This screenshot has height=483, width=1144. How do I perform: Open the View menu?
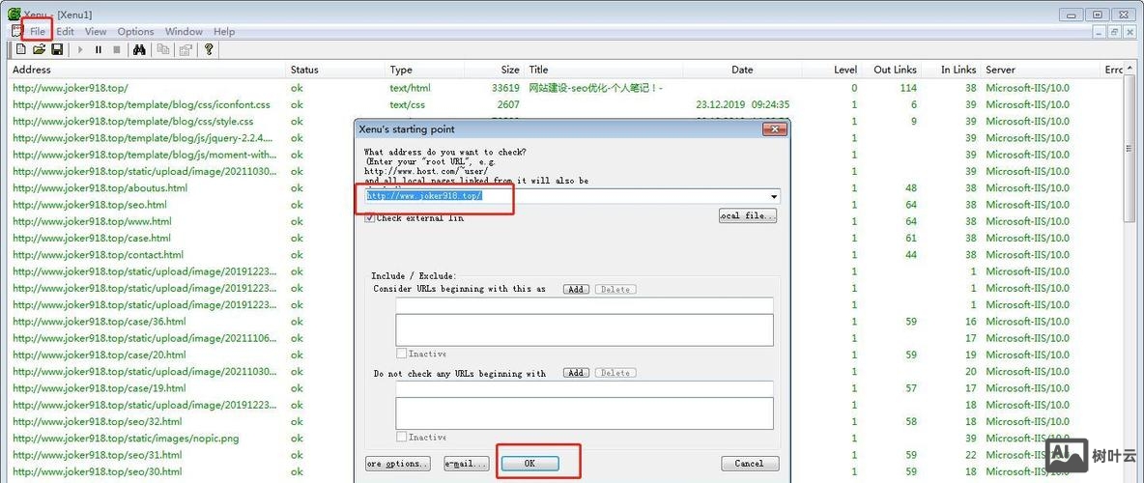click(96, 31)
